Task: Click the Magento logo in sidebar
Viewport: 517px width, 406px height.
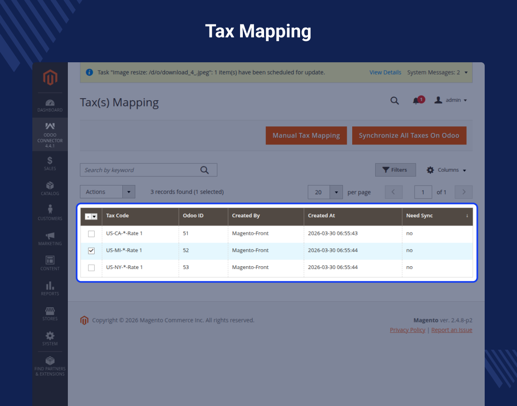Action: pos(50,77)
